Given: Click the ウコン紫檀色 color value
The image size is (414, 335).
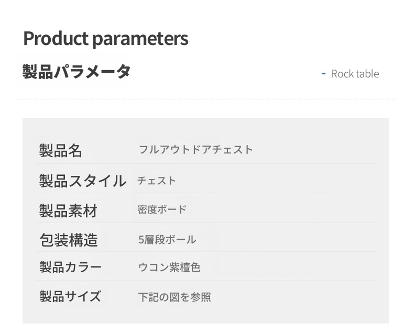Looking at the screenshot, I should [169, 267].
